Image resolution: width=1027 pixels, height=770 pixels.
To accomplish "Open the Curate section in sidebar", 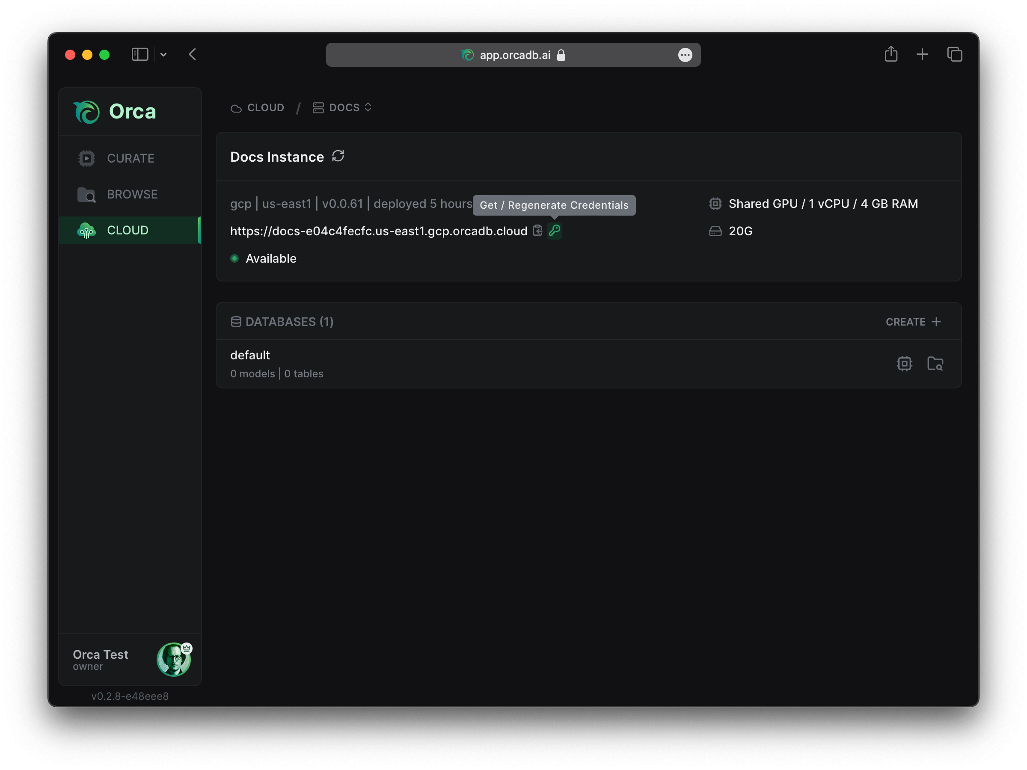I will pos(130,158).
